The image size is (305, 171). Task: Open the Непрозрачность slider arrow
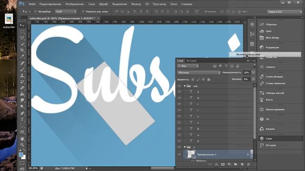253,73
